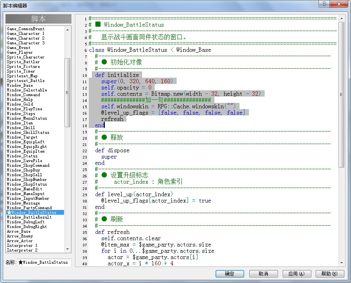351x283 pixels.
Task: Click script list scroll up arrow
Action: pyautogui.click(x=68, y=29)
